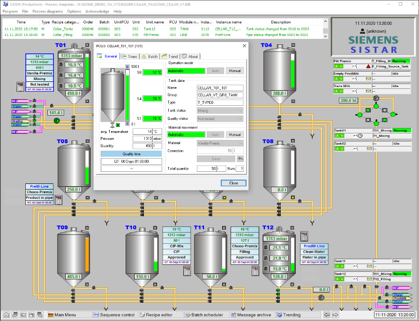Click the envelope icon in Empty ProdMilk row
The width and height of the screenshot is (419, 321).
[x=368, y=79]
